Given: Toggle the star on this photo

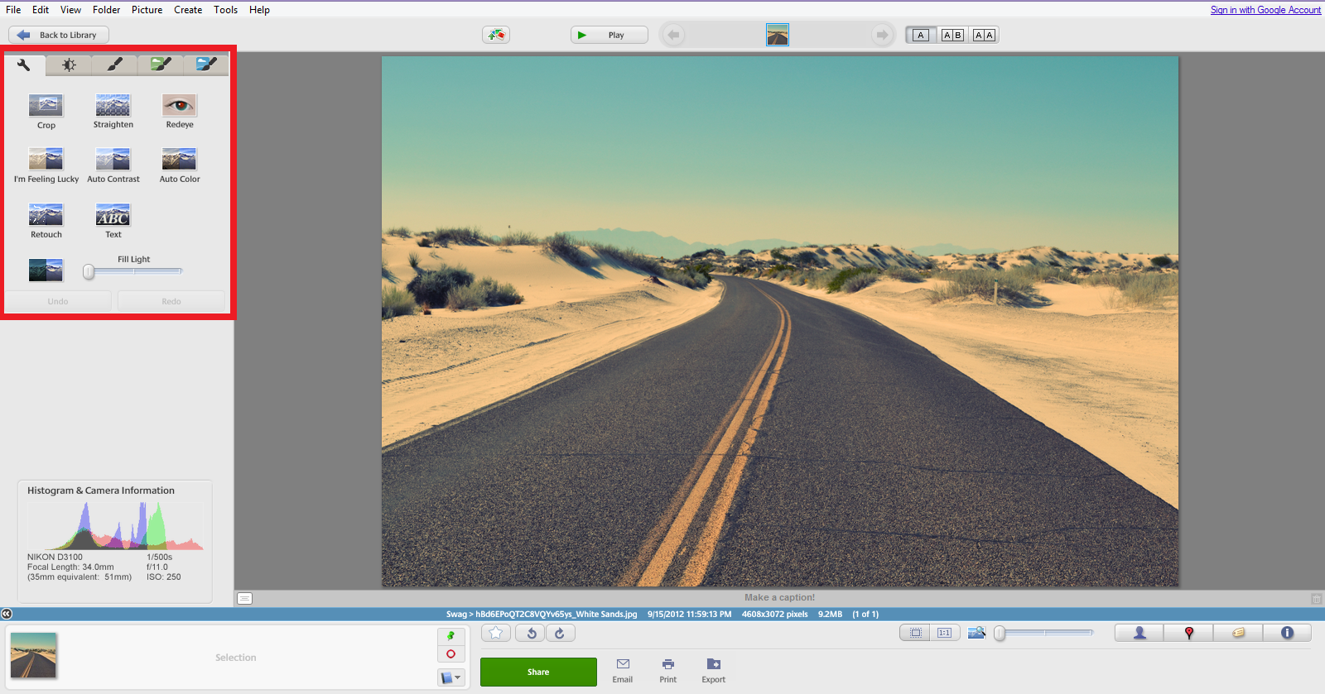Looking at the screenshot, I should tap(496, 634).
